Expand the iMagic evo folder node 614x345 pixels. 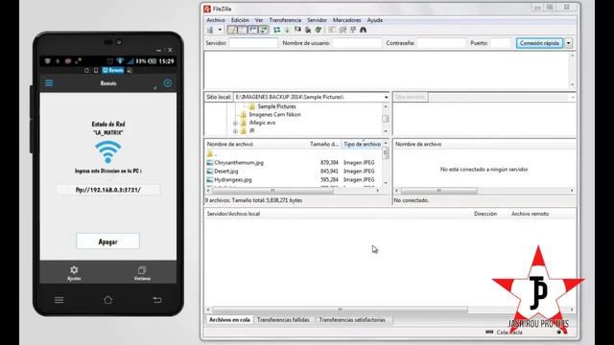click(235, 124)
